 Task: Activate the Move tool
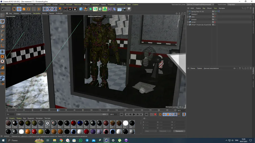(19, 9)
